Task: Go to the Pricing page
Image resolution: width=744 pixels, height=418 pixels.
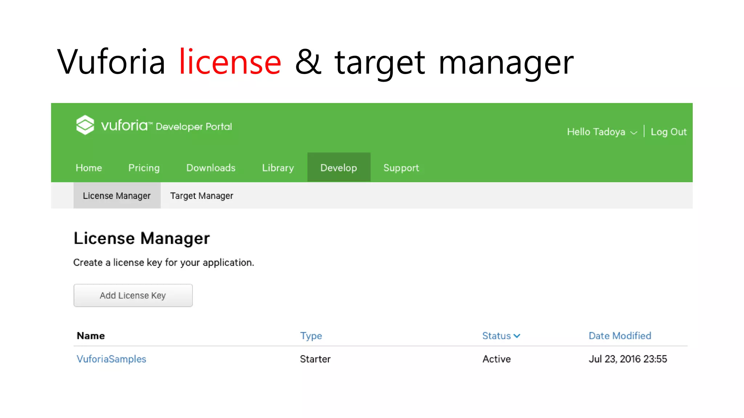Action: pyautogui.click(x=144, y=168)
